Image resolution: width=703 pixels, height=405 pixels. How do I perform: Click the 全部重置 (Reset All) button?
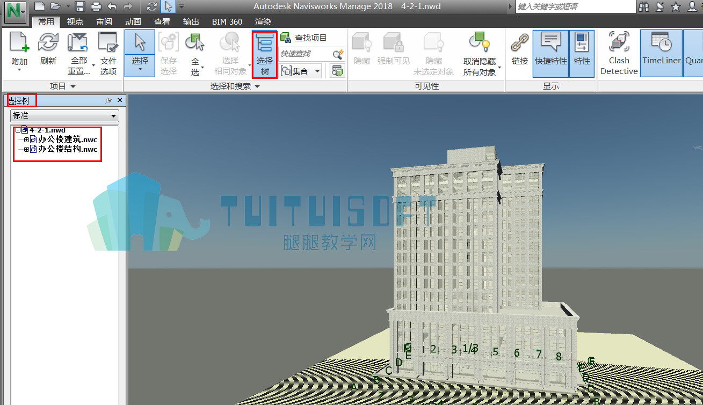click(79, 54)
